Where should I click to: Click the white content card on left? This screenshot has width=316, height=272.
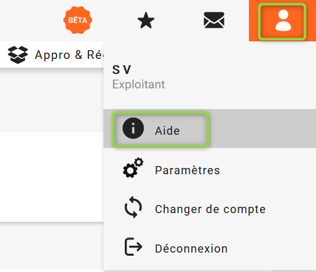[51, 177]
